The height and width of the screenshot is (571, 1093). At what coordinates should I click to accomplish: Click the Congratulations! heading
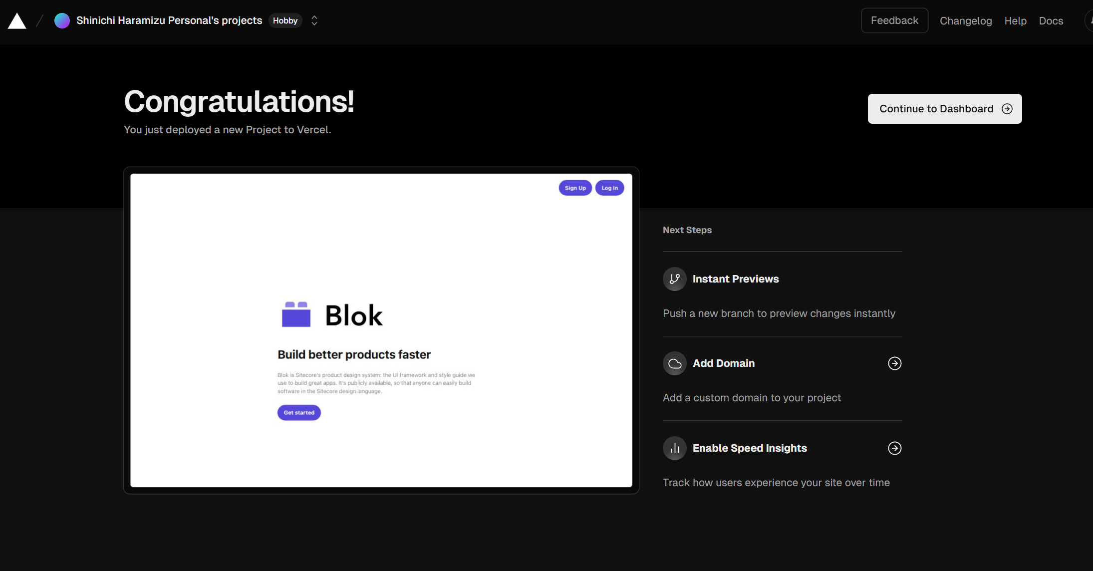click(239, 101)
